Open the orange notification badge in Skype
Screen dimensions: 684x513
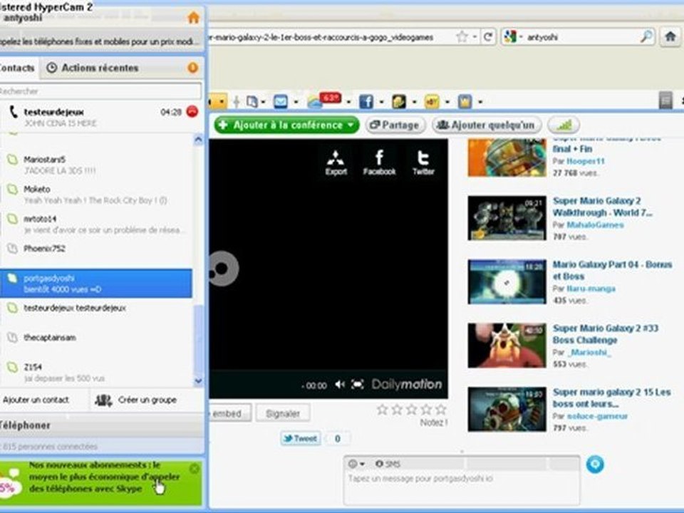click(192, 68)
